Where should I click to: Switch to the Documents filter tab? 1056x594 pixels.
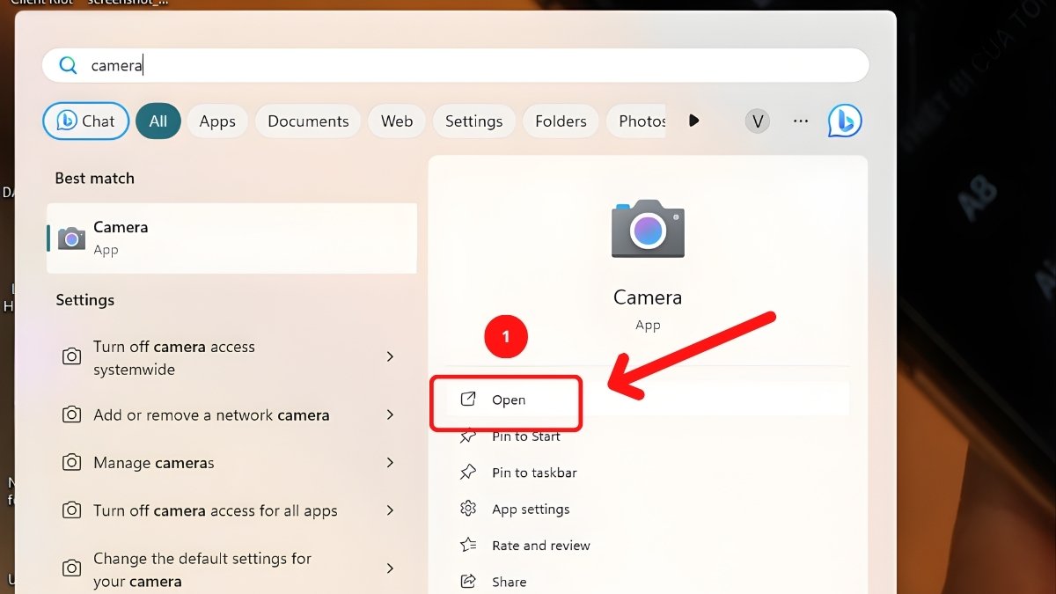click(307, 121)
